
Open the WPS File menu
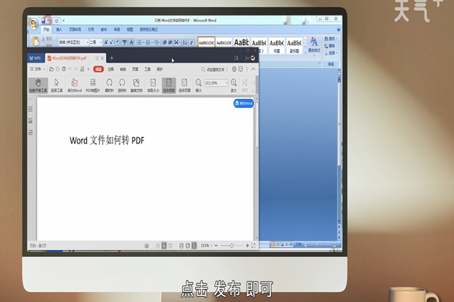pos(38,69)
